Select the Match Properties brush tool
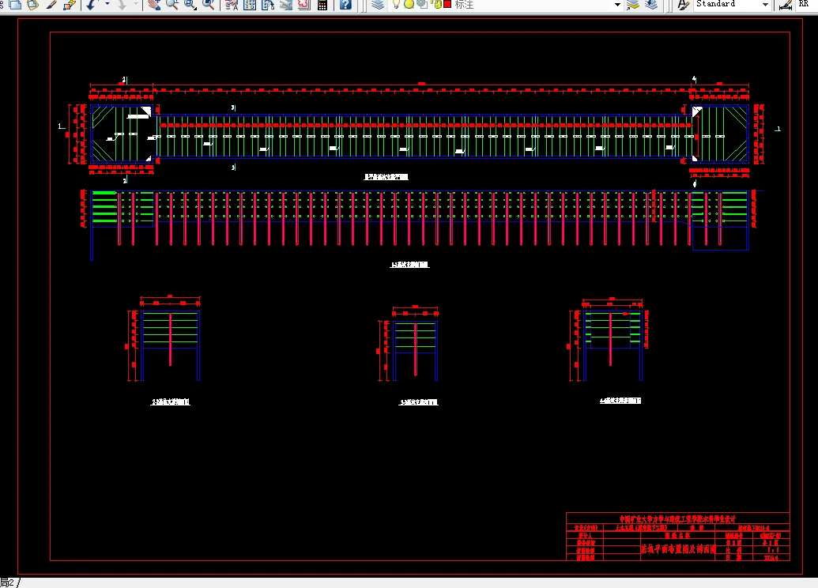The image size is (818, 588). coord(51,5)
